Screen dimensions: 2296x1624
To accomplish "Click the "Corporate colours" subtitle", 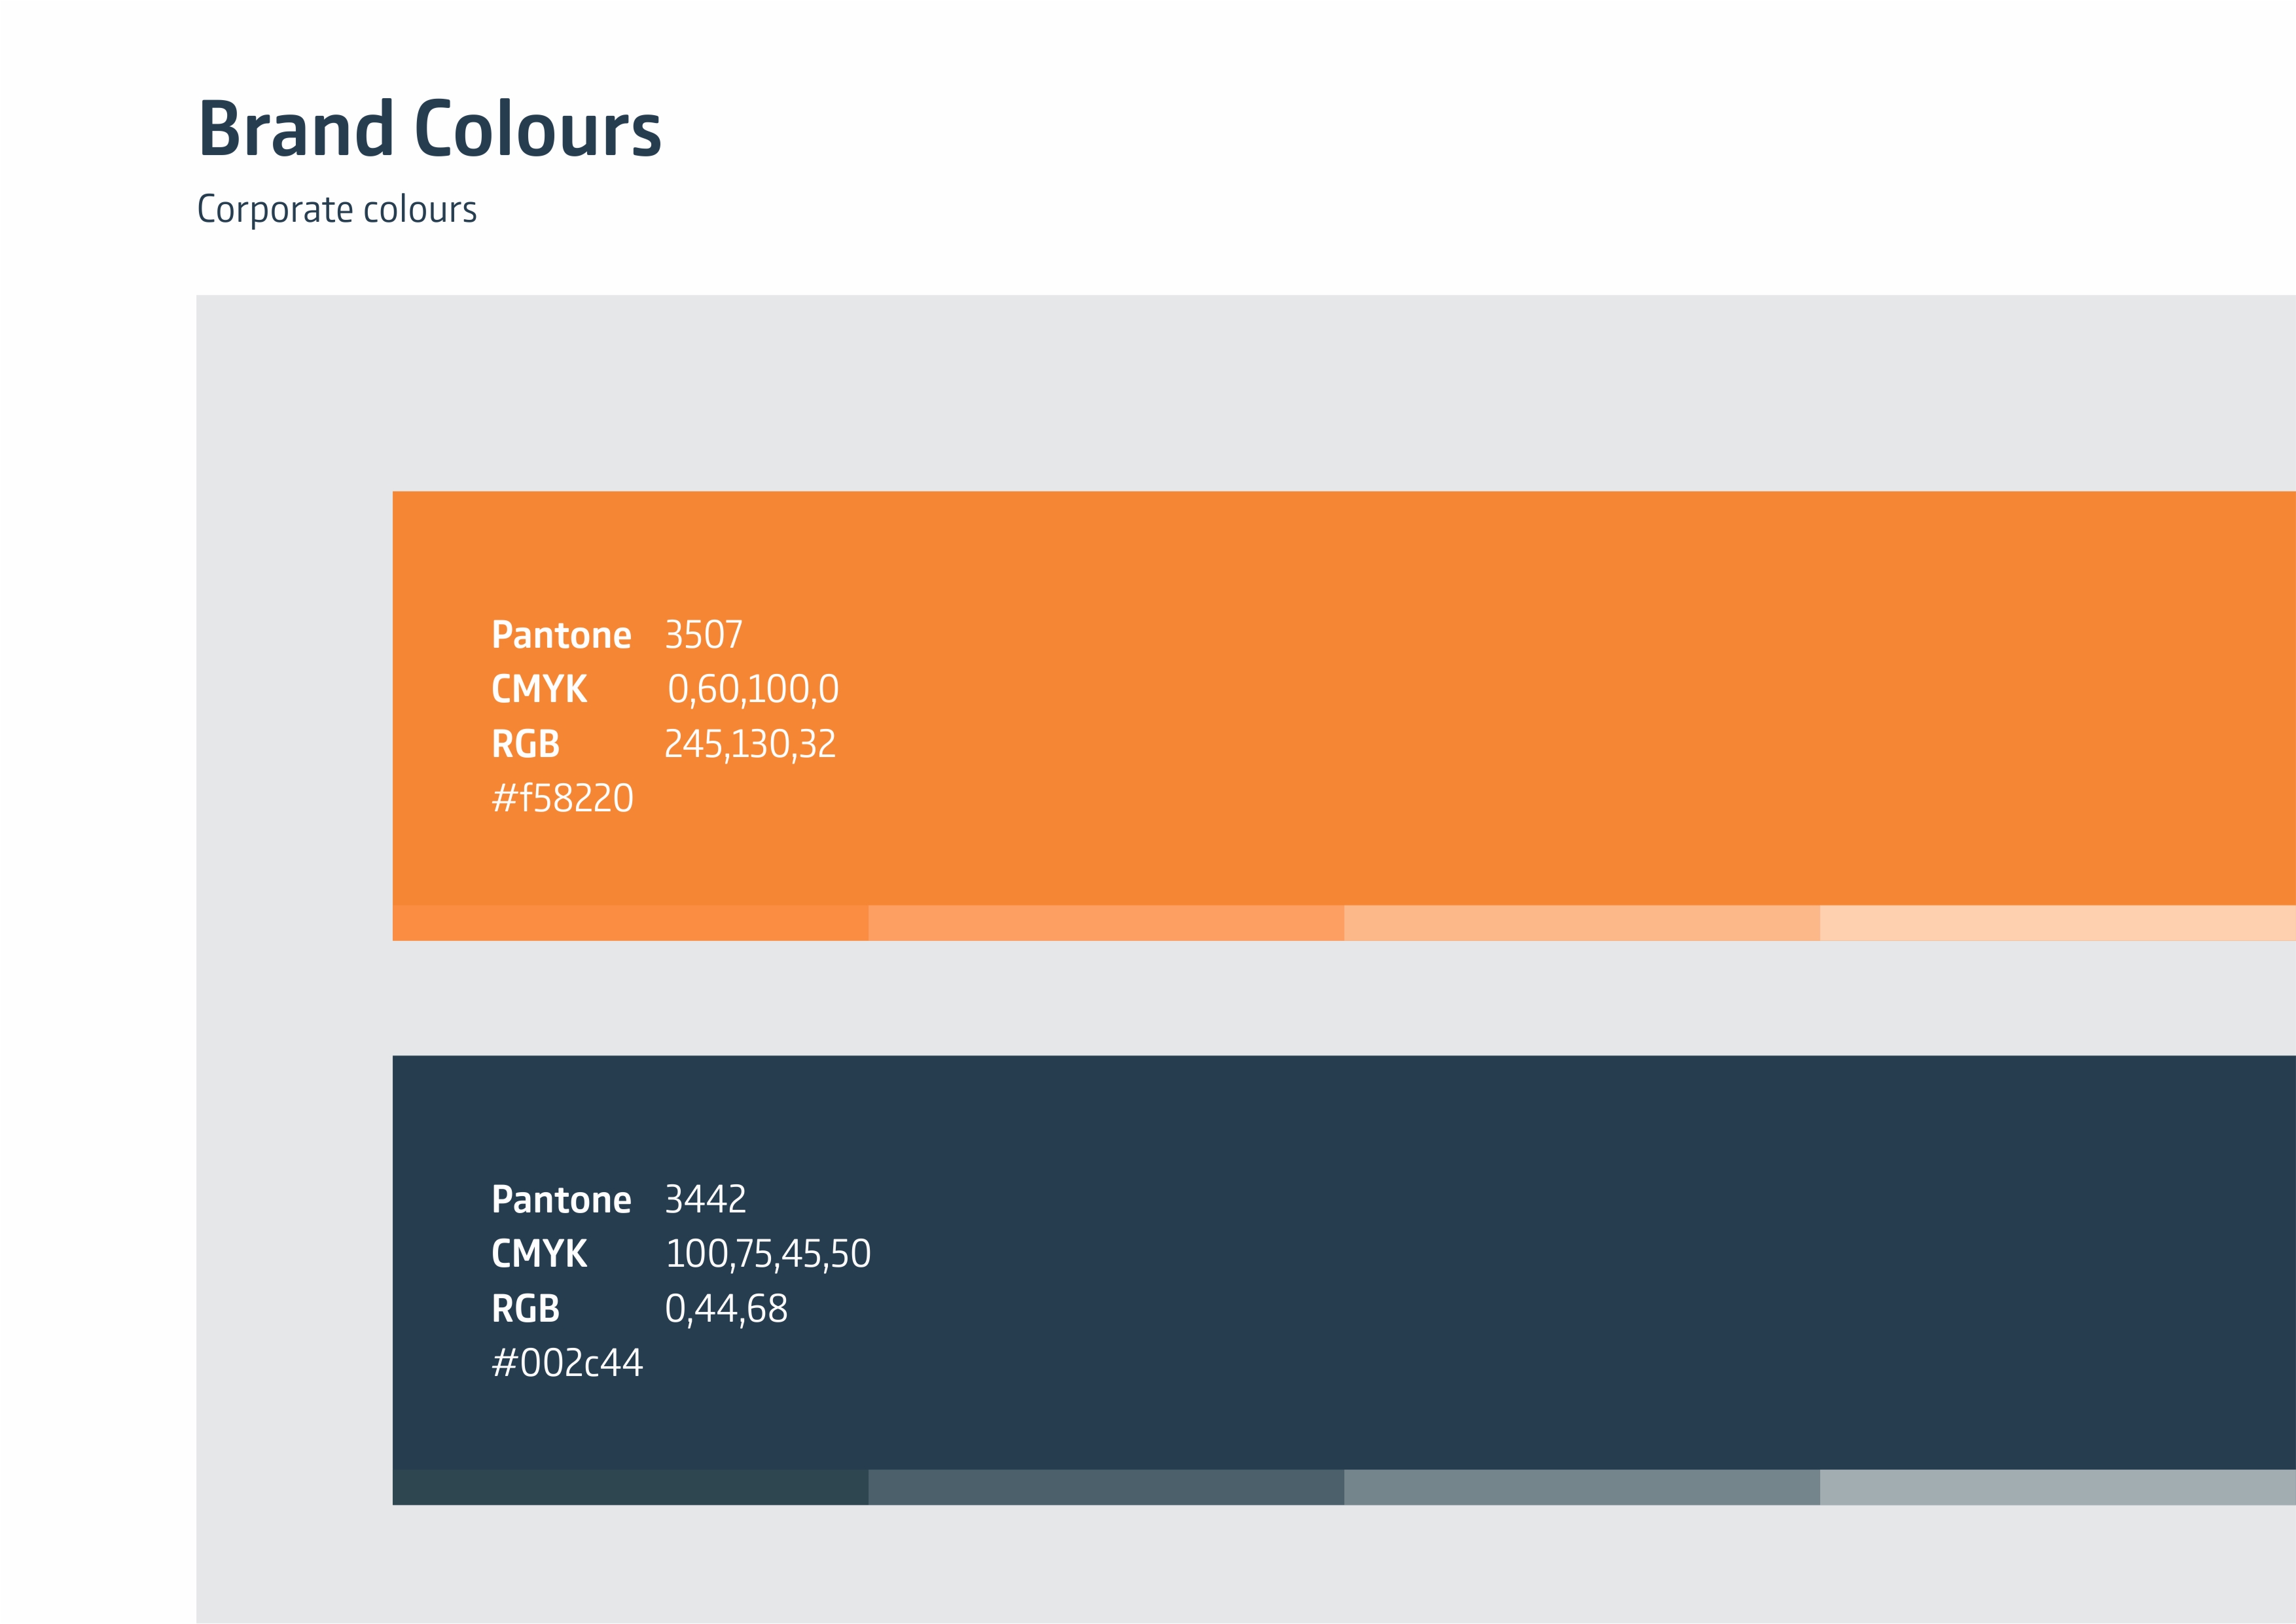I will pos(337,210).
